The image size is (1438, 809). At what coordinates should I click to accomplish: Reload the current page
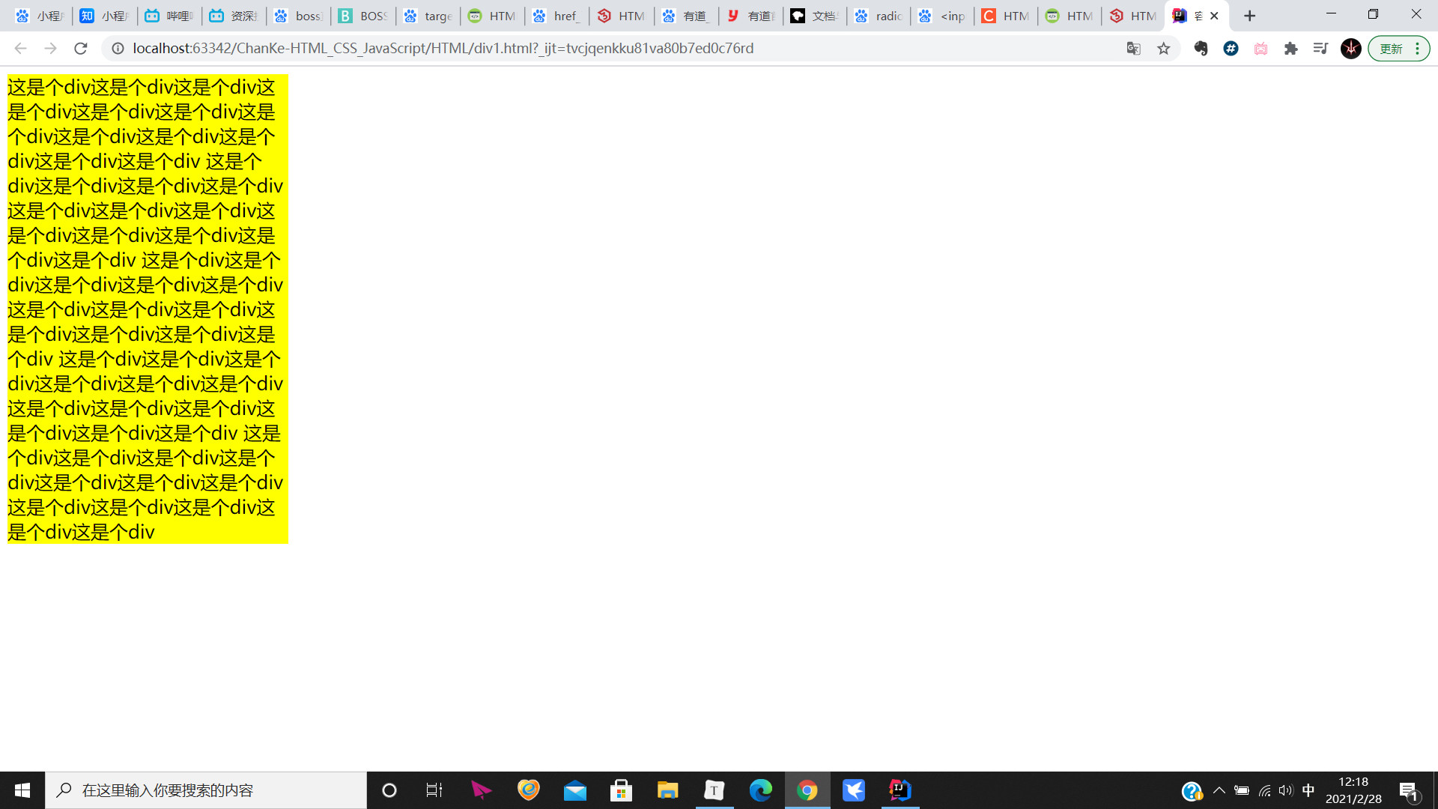click(81, 49)
